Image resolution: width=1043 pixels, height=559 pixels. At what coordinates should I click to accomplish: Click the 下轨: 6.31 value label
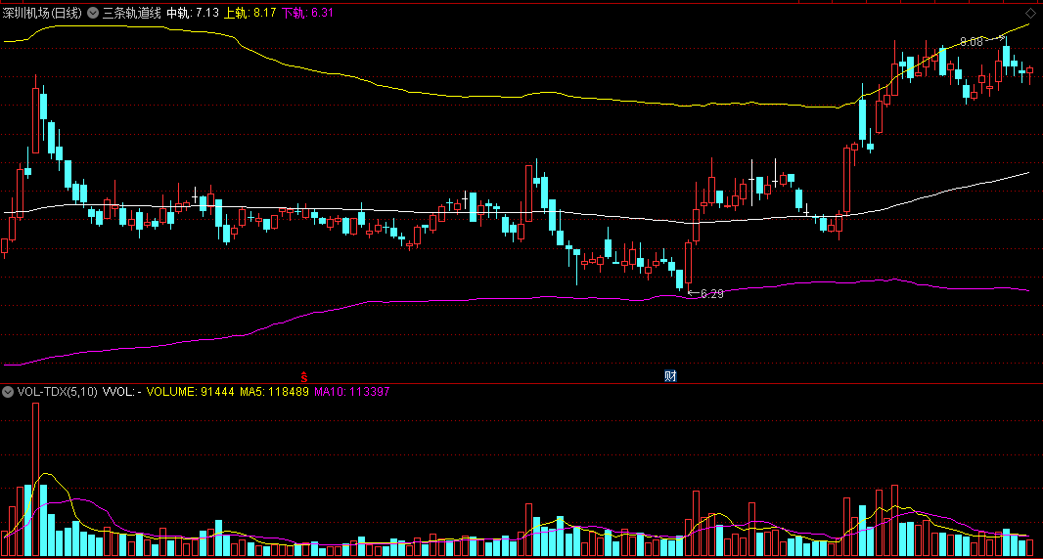(x=308, y=13)
